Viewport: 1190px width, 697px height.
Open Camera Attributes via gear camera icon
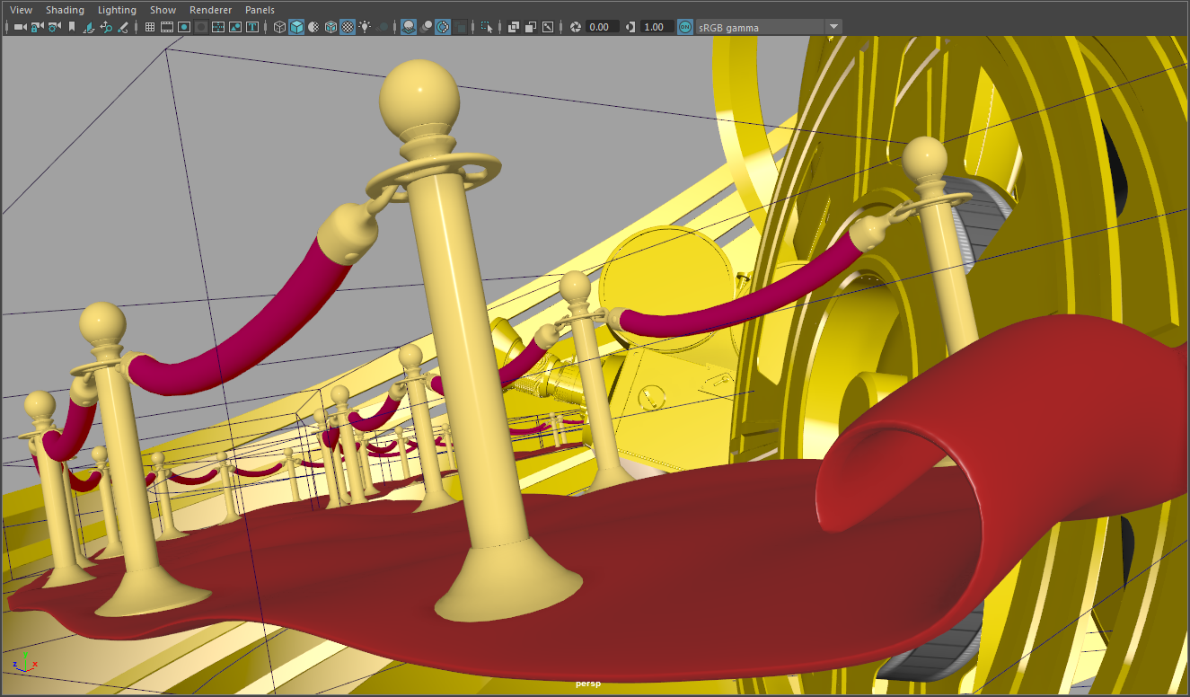(x=54, y=27)
